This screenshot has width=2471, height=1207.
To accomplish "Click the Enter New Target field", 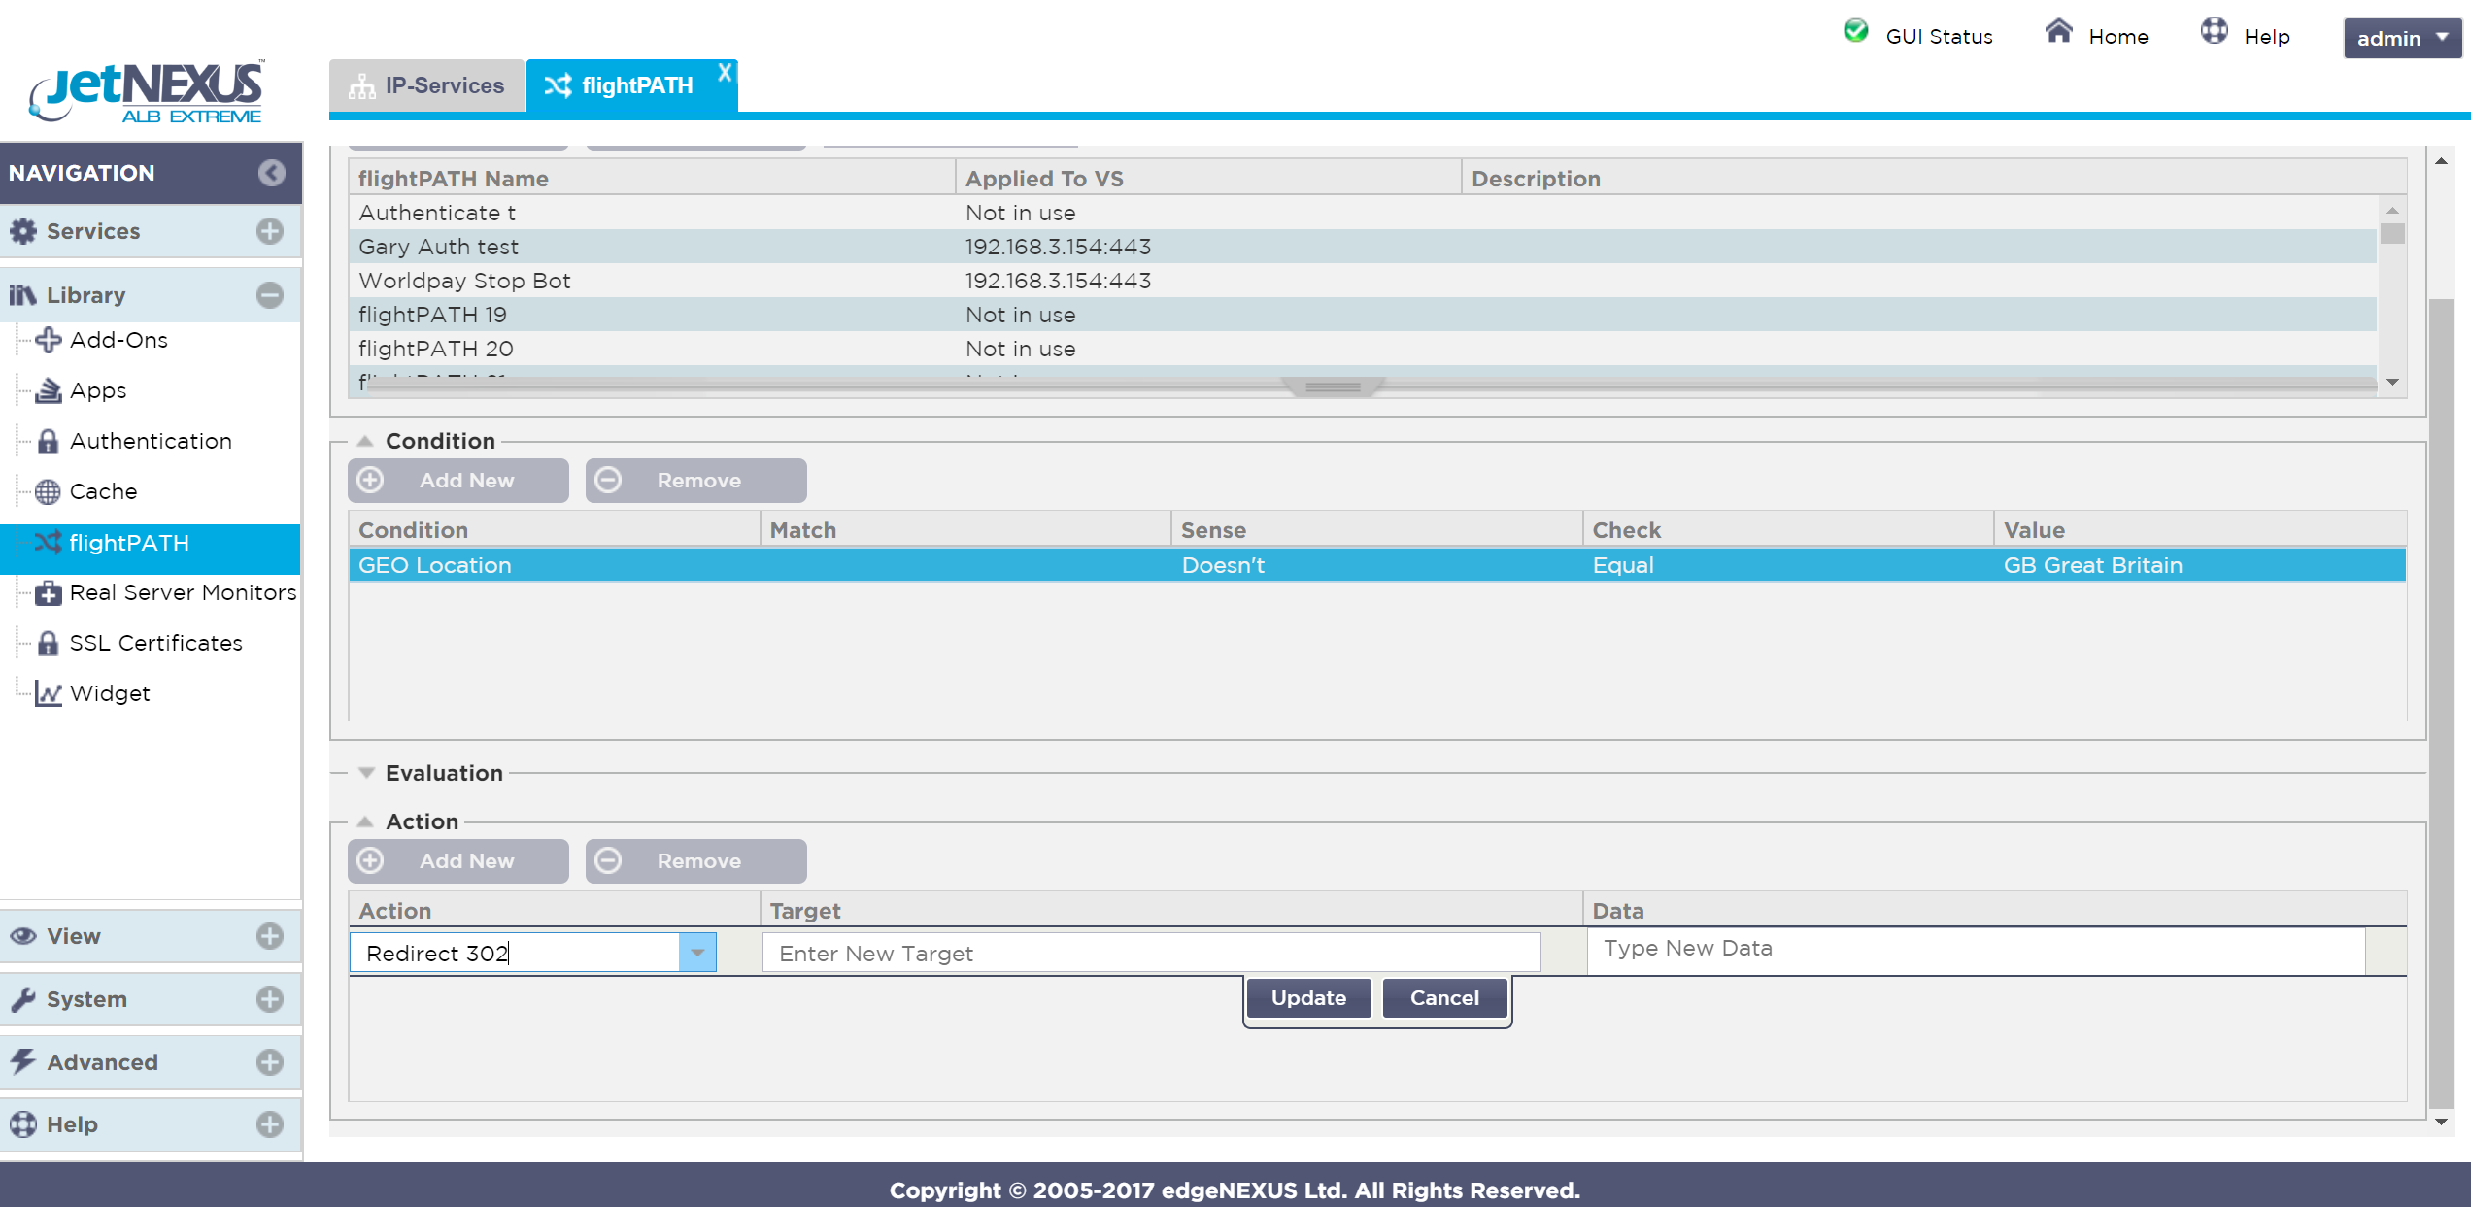I will pyautogui.click(x=1151, y=953).
